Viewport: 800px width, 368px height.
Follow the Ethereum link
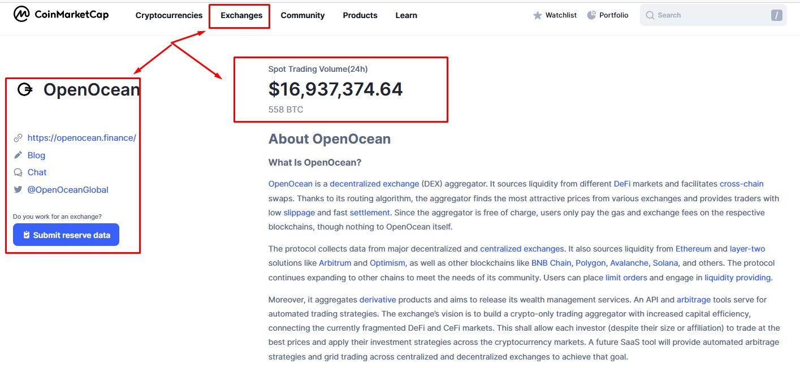693,249
